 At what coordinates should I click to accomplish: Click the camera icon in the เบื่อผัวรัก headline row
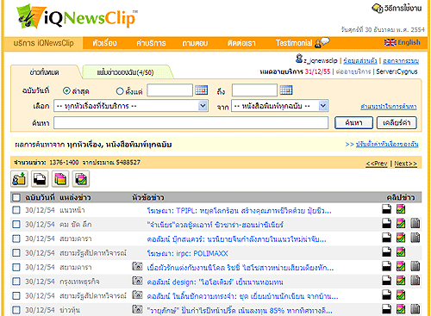137,266
